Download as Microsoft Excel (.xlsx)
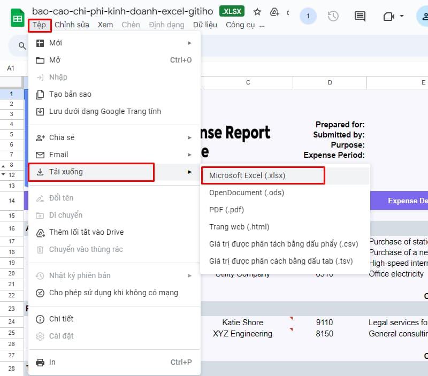 point(249,175)
